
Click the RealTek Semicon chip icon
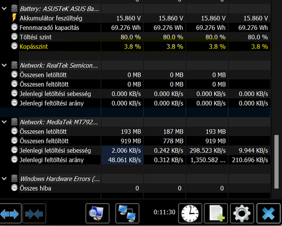[x=14, y=65]
